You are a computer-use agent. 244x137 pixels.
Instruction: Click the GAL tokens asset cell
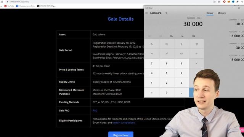99,35
